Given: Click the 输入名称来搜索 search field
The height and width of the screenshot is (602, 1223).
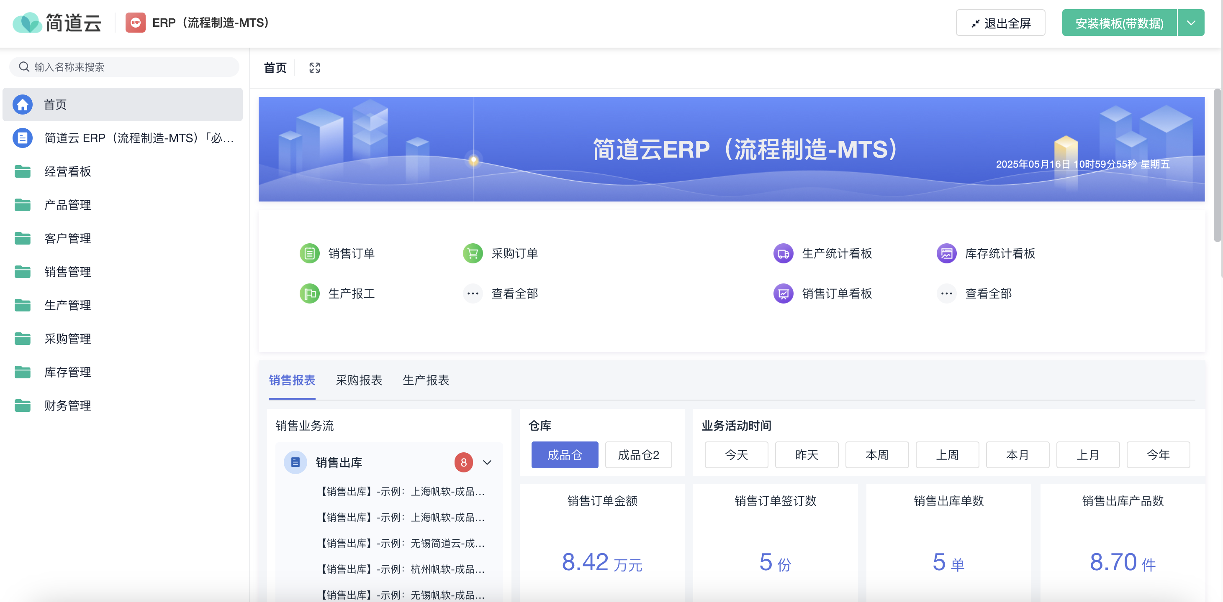Looking at the screenshot, I should tap(124, 67).
